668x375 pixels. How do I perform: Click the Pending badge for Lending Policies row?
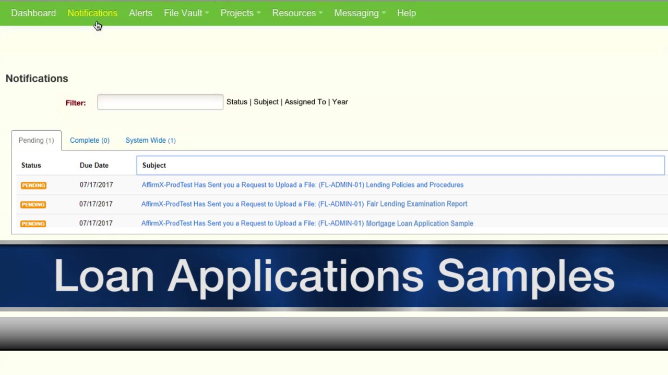[x=33, y=185]
